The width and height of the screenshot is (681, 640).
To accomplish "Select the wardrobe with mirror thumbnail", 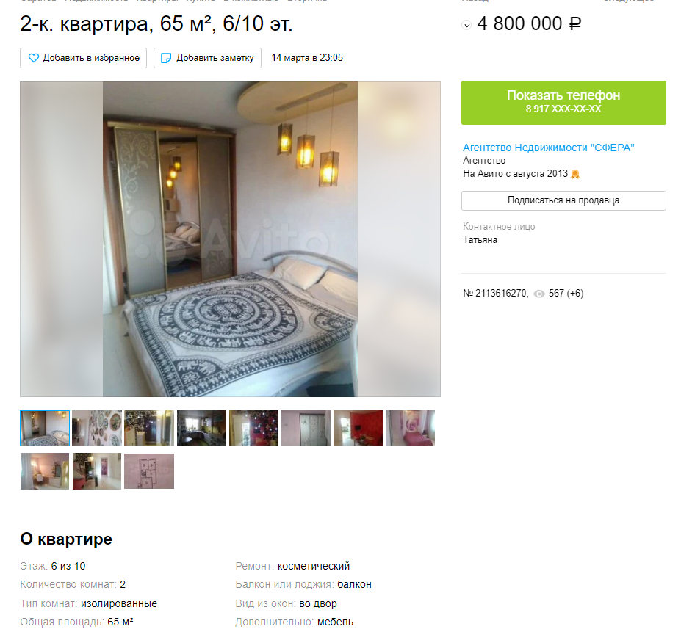I will click(x=306, y=429).
